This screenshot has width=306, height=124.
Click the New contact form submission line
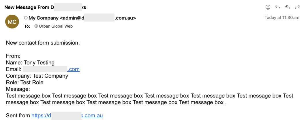pyautogui.click(x=43, y=43)
